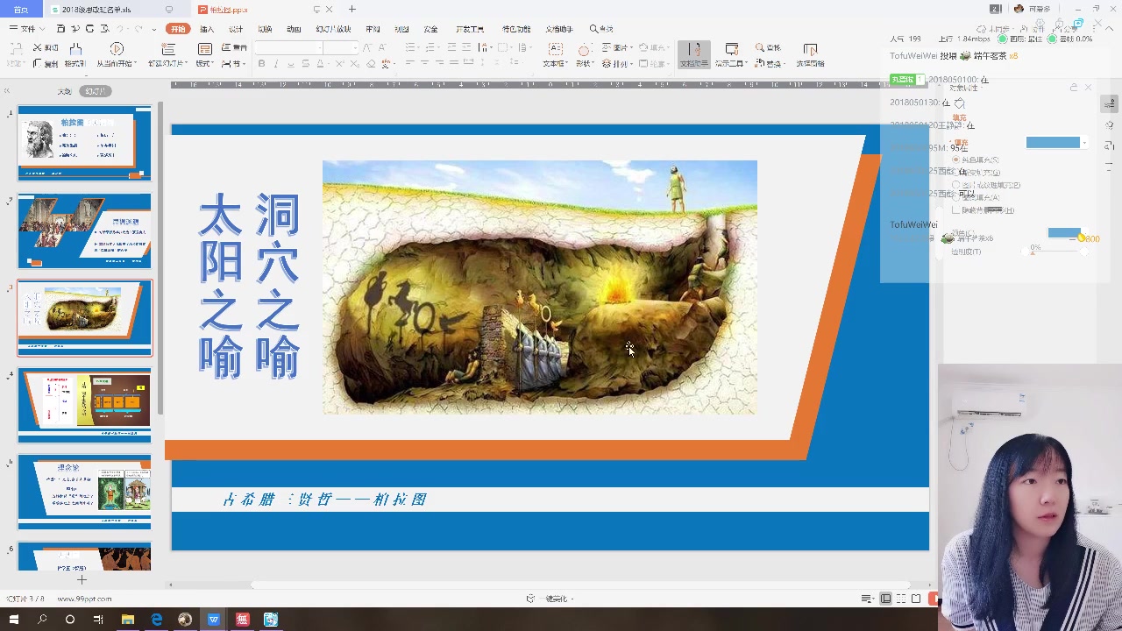1122x631 pixels.
Task: Click the Document Assistant ribbon button
Action: tap(693, 54)
